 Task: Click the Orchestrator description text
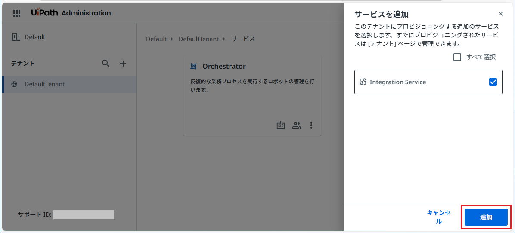coord(252,86)
